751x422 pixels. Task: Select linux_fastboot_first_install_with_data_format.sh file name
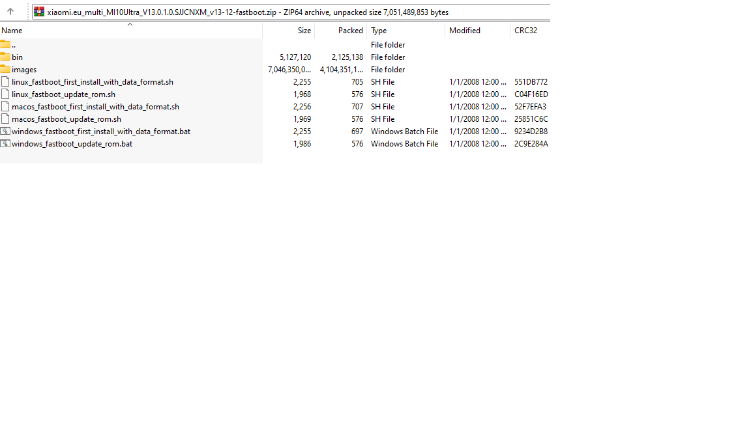[93, 82]
